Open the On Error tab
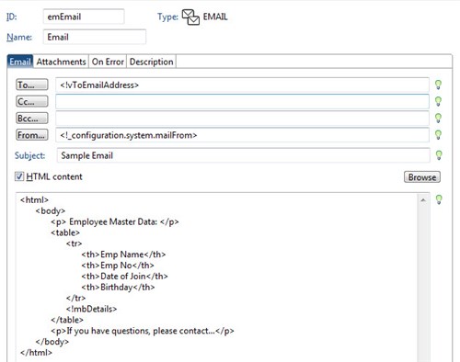The width and height of the screenshot is (460, 362). point(108,62)
